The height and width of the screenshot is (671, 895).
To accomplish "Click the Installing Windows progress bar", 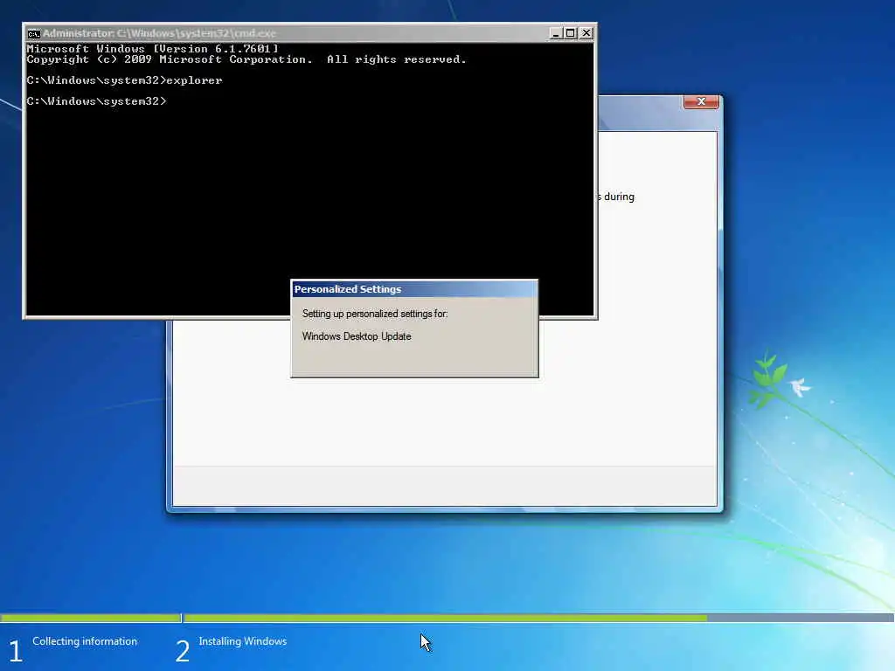I will pos(538,618).
